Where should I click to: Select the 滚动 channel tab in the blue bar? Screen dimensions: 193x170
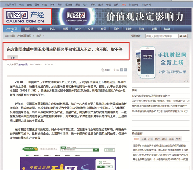point(167,29)
